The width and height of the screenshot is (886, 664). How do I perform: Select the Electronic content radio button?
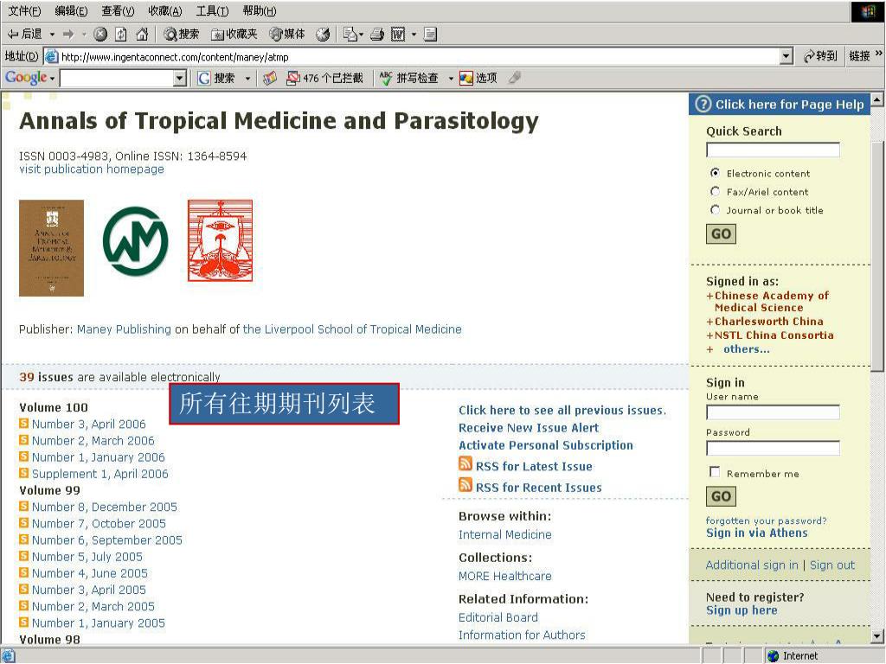click(715, 173)
